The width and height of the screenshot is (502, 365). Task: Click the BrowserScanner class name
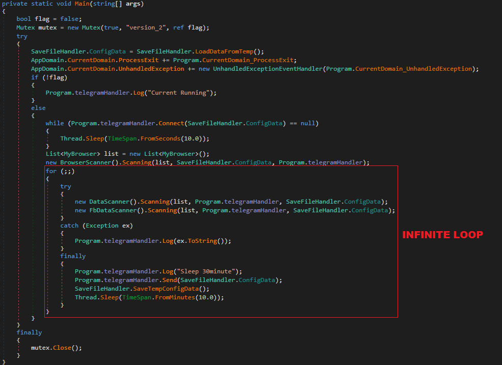(x=86, y=162)
